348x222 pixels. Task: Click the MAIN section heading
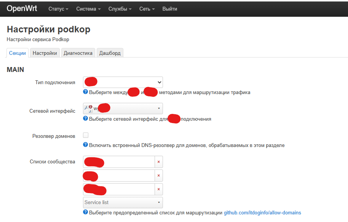click(15, 70)
